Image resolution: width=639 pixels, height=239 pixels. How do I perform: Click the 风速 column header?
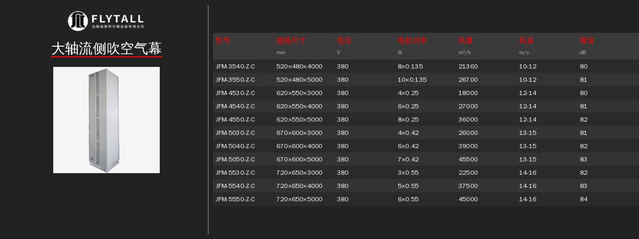coord(527,40)
